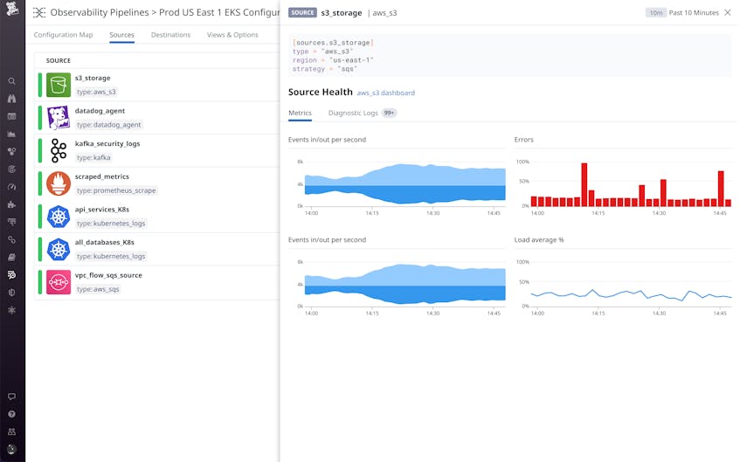Image resolution: width=740 pixels, height=462 pixels.
Task: Open the team members icon in sidebar
Action: [12, 431]
